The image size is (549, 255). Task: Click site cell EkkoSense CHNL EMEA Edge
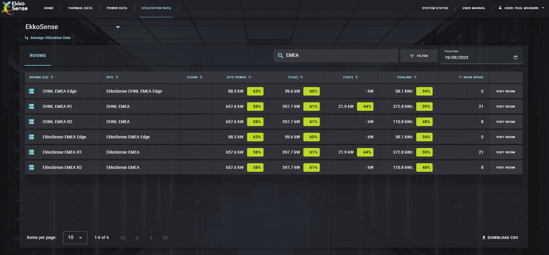click(x=134, y=91)
